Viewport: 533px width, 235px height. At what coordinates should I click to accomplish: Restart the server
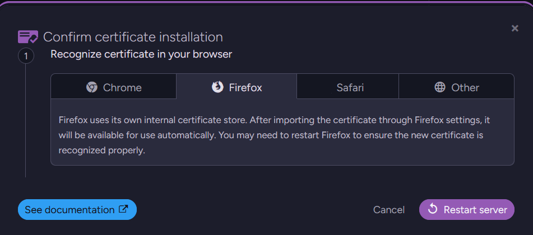(x=467, y=209)
